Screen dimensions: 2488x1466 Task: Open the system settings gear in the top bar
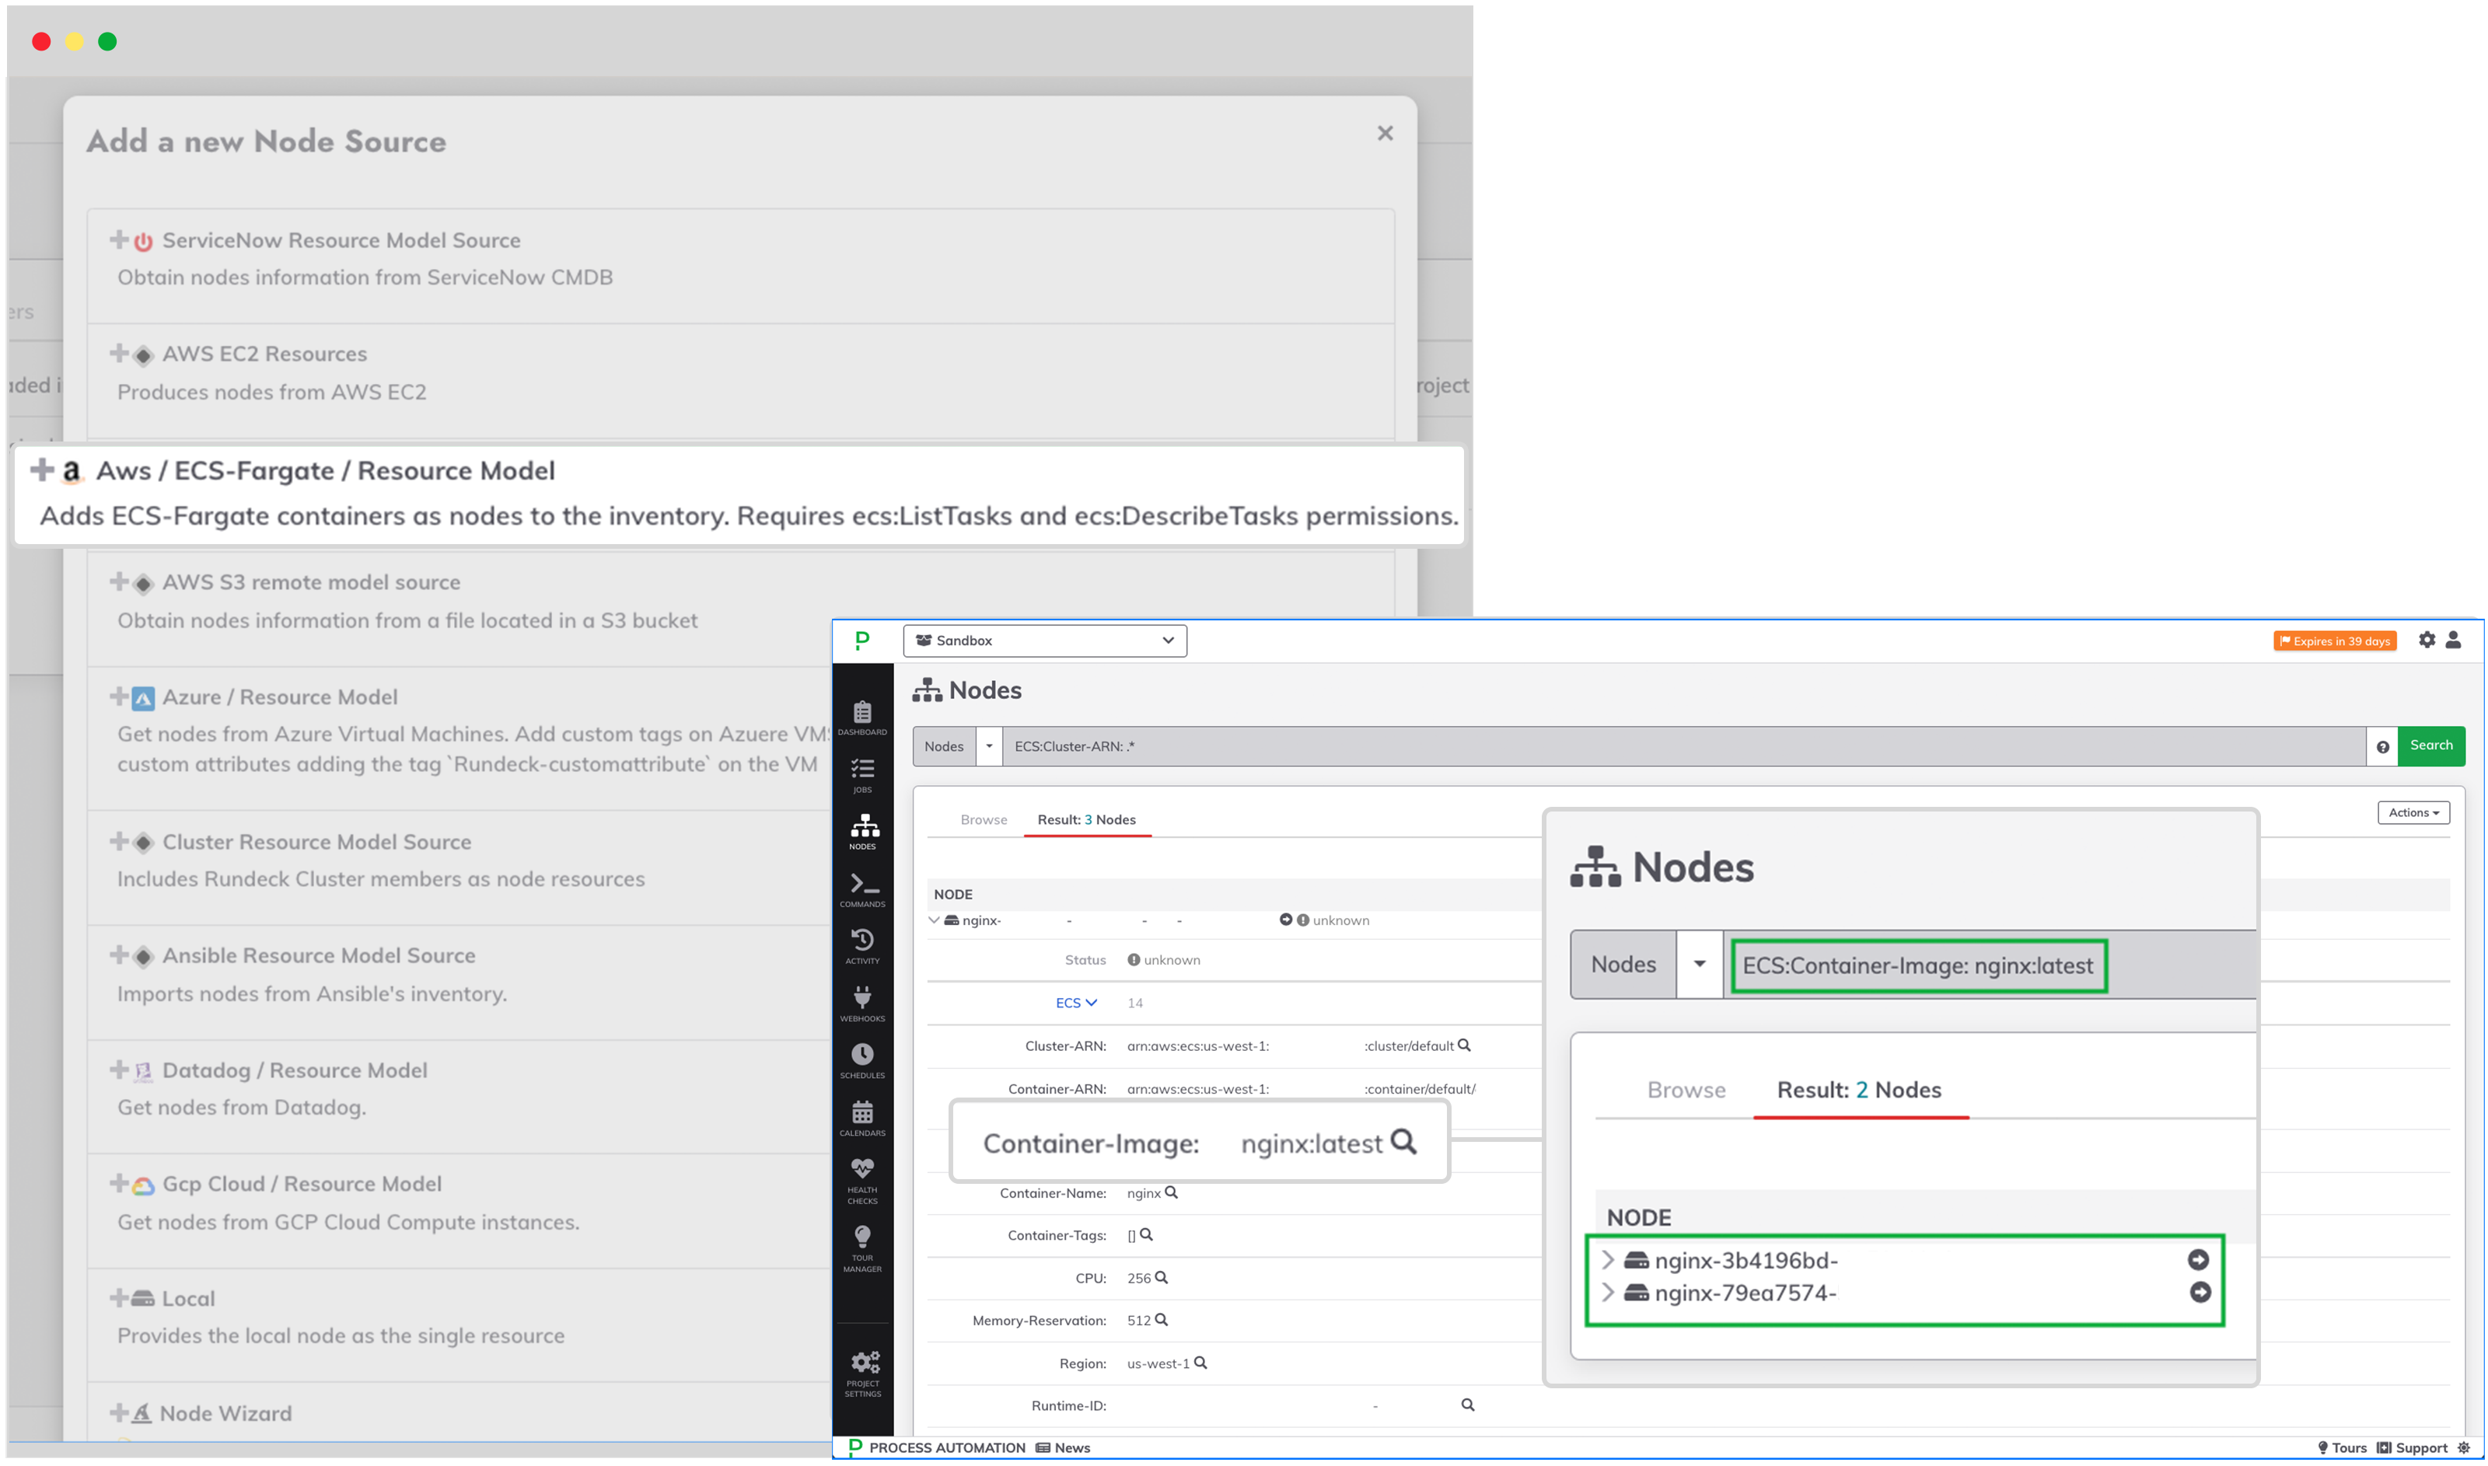click(x=2426, y=641)
